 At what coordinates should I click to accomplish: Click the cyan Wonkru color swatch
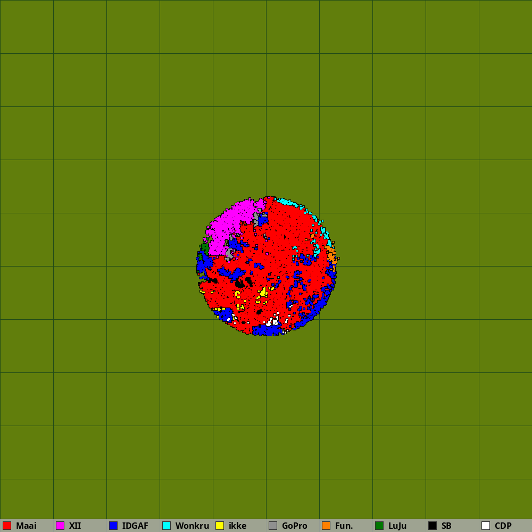[167, 526]
